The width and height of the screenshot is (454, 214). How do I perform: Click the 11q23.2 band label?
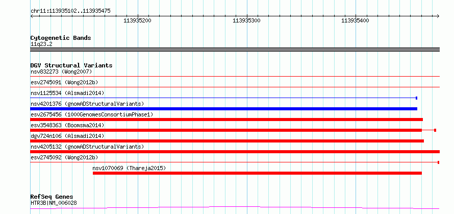coord(41,44)
